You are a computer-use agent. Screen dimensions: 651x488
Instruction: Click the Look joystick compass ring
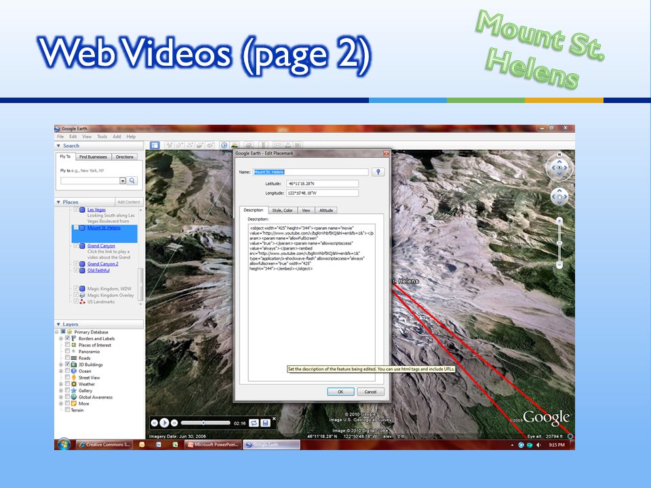coord(559,167)
